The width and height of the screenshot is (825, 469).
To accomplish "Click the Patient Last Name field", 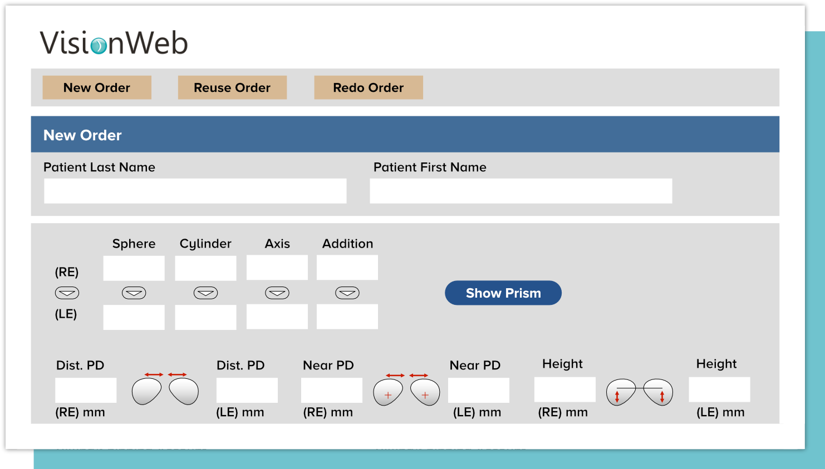I will (195, 191).
